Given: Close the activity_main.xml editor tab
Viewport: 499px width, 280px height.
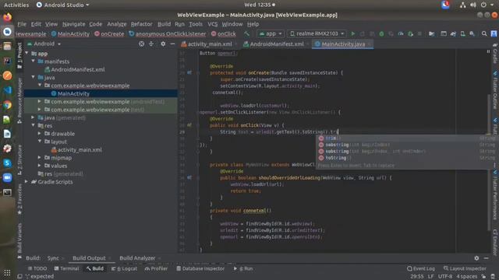Looking at the screenshot, I should (x=235, y=44).
